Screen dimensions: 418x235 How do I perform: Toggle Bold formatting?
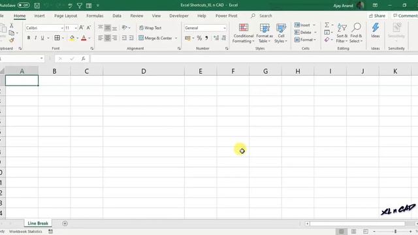pyautogui.click(x=29, y=38)
